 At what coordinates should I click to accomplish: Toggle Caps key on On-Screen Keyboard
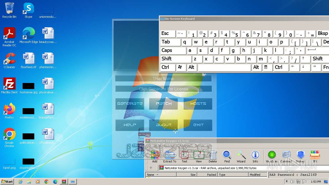[x=173, y=51]
